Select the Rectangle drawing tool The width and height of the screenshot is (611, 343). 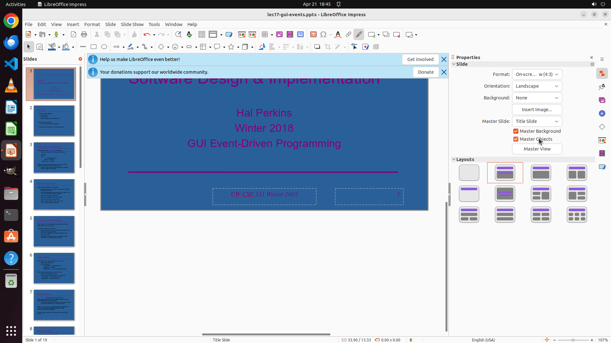94,47
